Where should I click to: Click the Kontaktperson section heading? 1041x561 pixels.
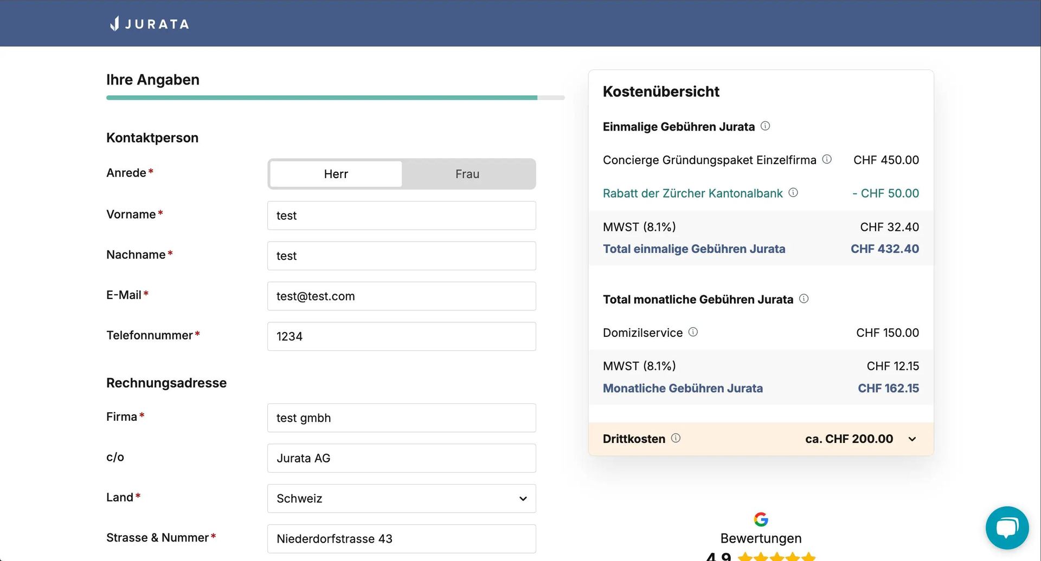(152, 138)
